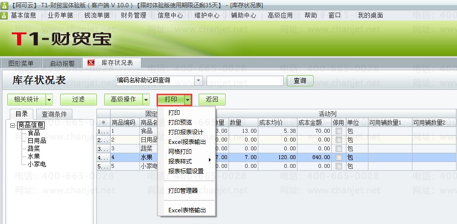Click the 相关统计 button

pos(26,100)
